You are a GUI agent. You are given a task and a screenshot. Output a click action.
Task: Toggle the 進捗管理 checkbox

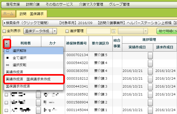(67, 31)
